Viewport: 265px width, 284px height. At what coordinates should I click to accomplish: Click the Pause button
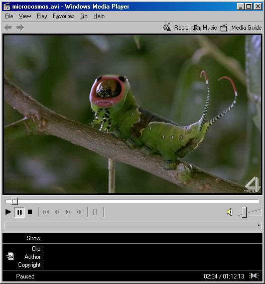tap(20, 212)
